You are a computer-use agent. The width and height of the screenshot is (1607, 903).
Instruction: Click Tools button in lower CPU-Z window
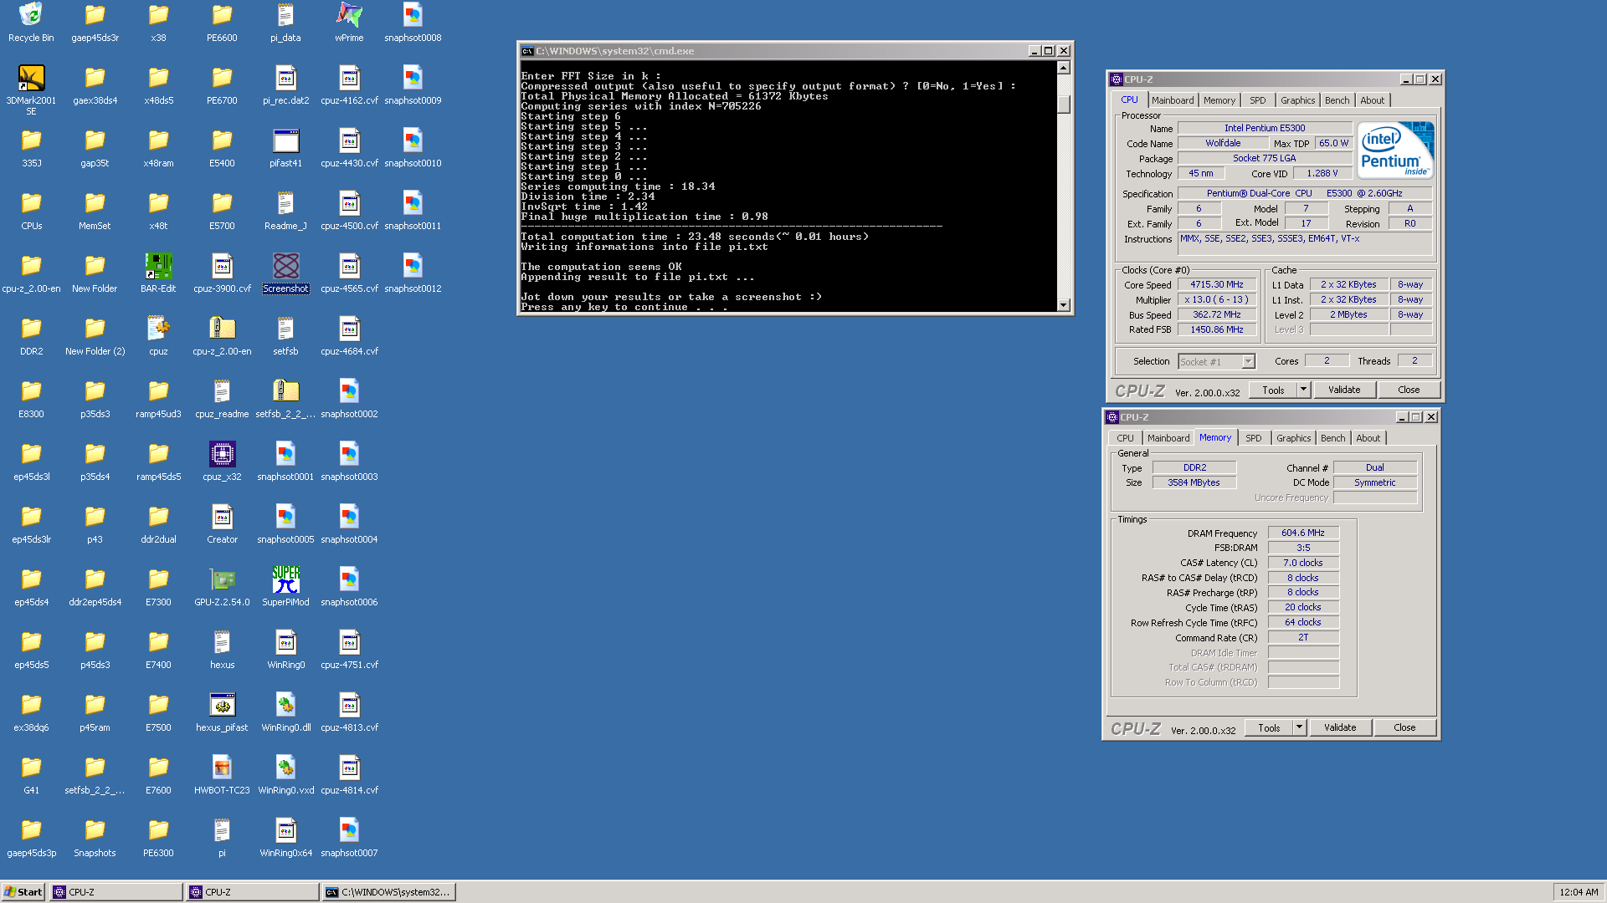1269,727
